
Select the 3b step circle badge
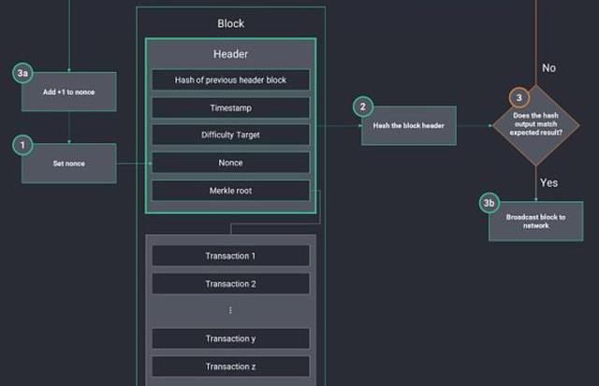click(x=489, y=203)
